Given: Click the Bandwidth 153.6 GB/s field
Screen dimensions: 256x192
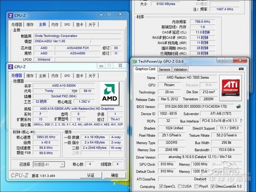Looking at the screenshot, I should (x=226, y=150).
